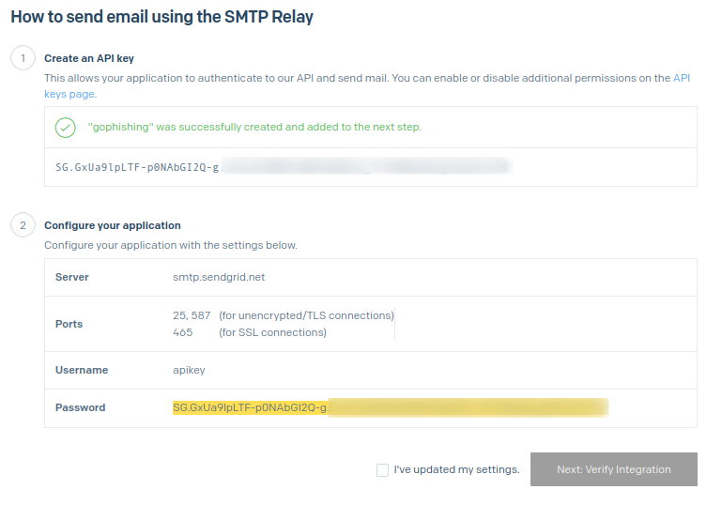Tick the "I've updated my settings" checkbox
This screenshot has height=505, width=722.
[382, 469]
